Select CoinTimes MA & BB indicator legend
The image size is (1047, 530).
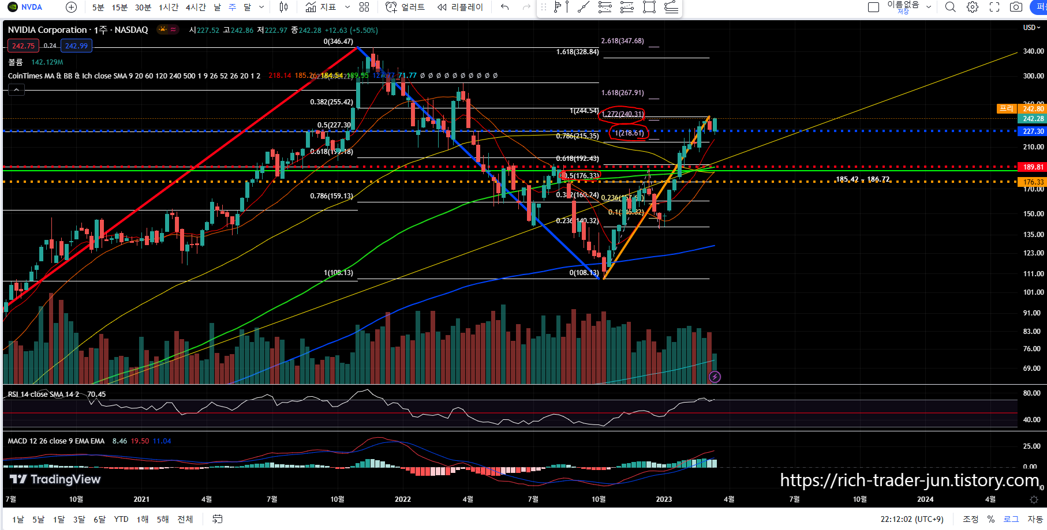134,76
